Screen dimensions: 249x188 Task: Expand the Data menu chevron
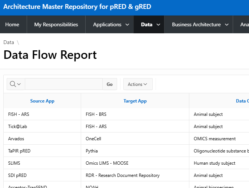click(x=158, y=24)
